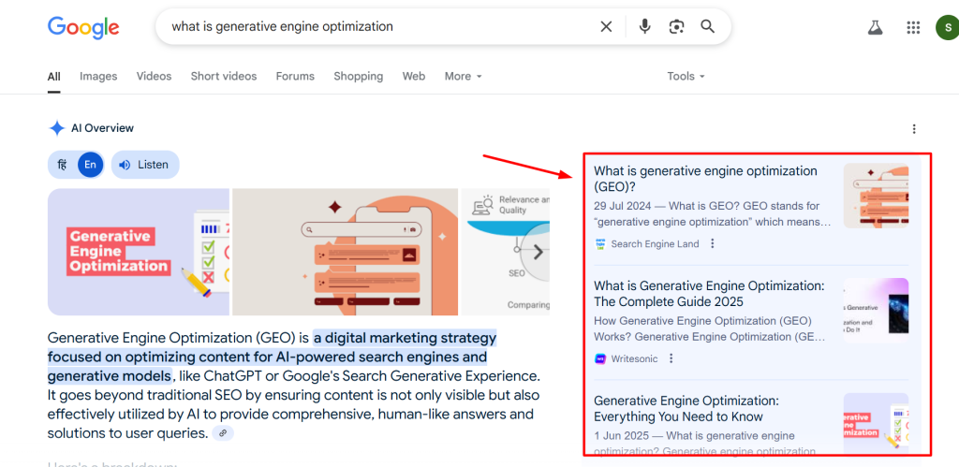Click thumbnail beside Search Engine Land result
959x467 pixels.
coord(876,196)
